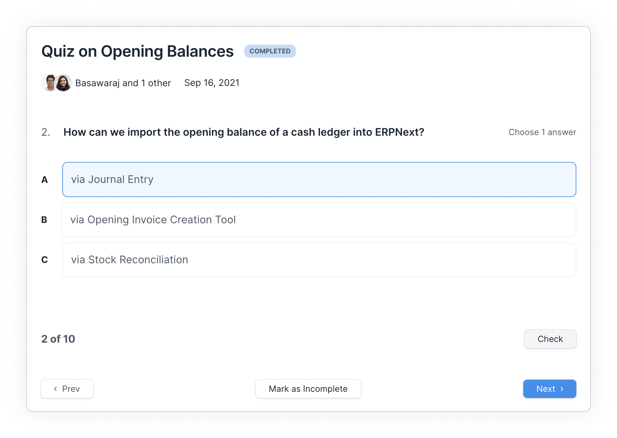617x438 pixels.
Task: Click the question text about cash ledger
Action: click(244, 132)
